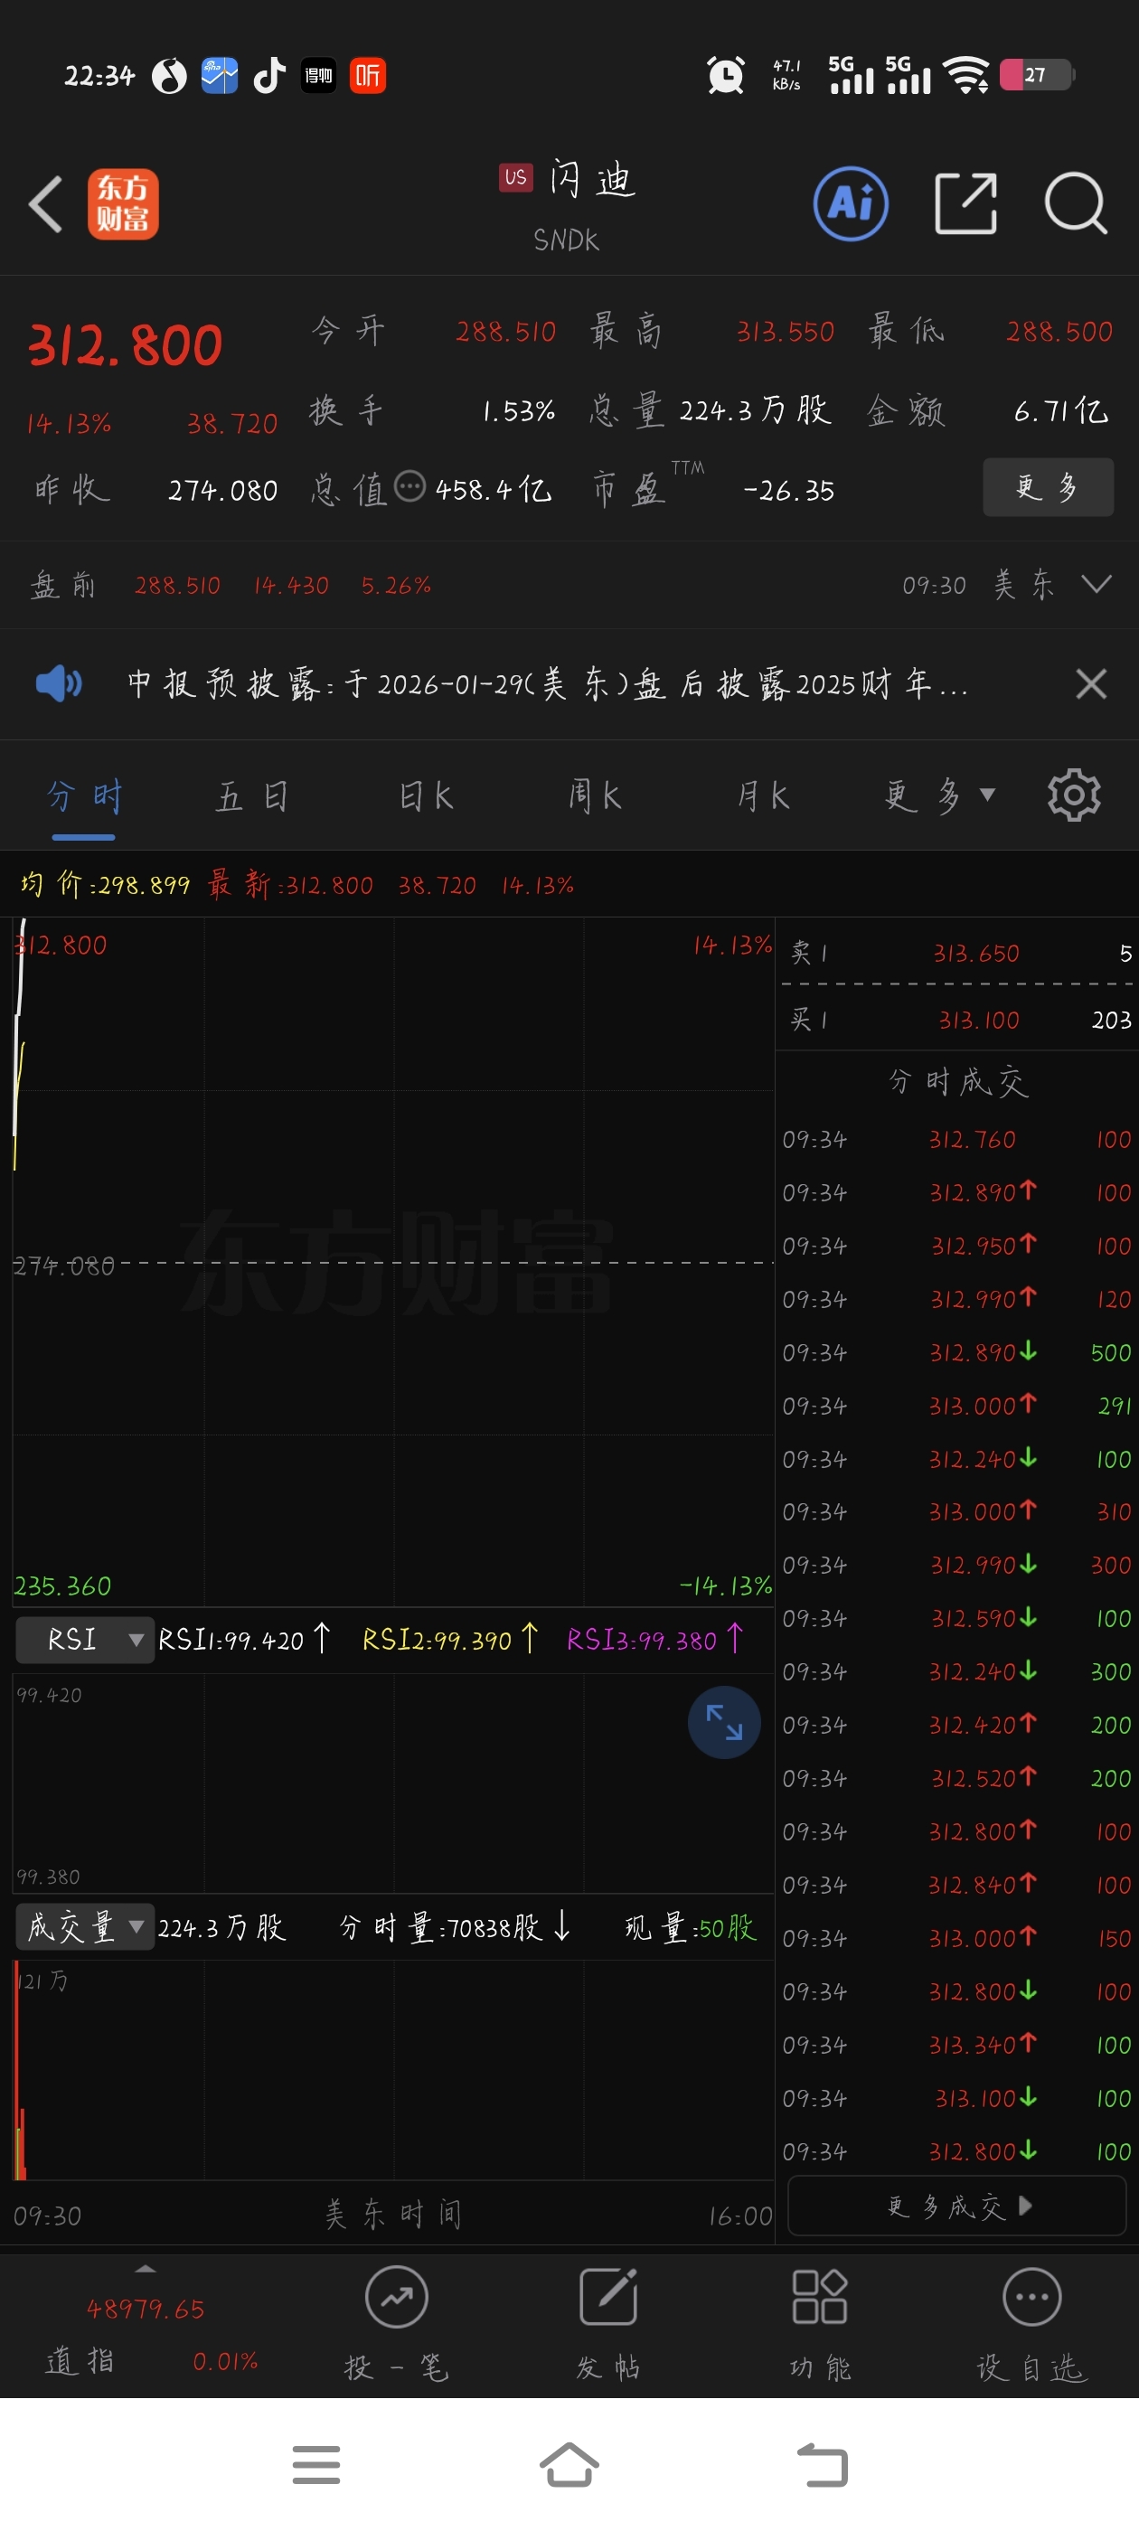Select the 312.520 trade row
The image size is (1139, 2531).
point(958,1778)
